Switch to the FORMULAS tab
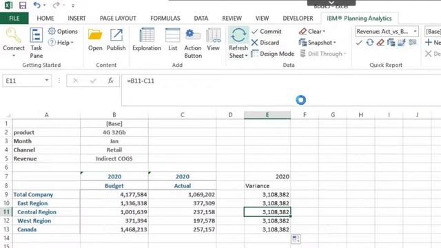The height and width of the screenshot is (248, 441). point(165,19)
